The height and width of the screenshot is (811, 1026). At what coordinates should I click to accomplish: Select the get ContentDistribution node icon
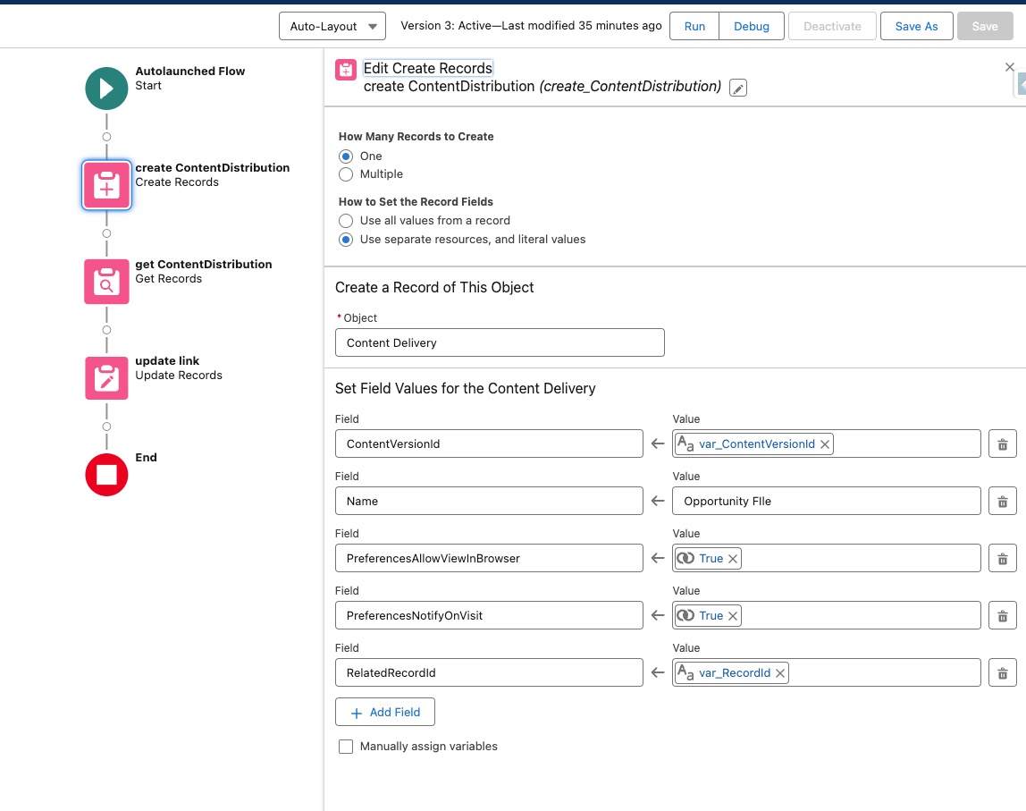[106, 282]
